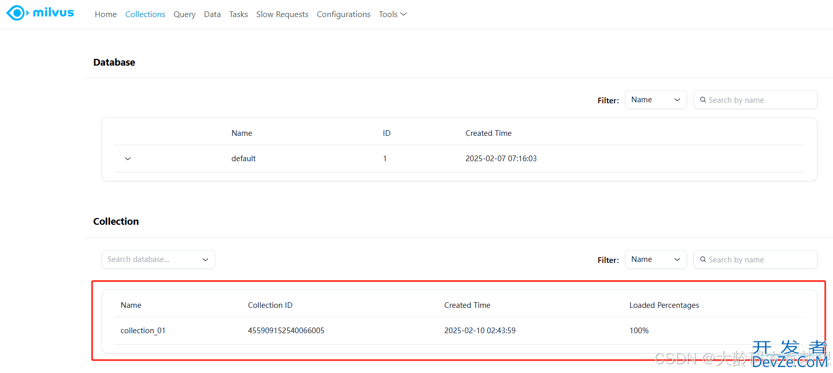Click collection ID 455909152540066005

pos(286,331)
